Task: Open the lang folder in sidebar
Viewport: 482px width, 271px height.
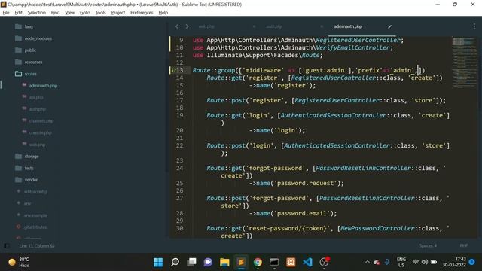Action: coord(29,27)
